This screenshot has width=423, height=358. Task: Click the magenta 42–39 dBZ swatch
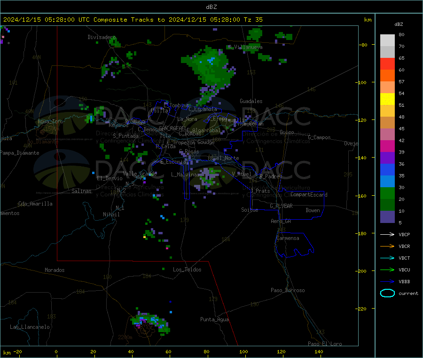pyautogui.click(x=387, y=146)
